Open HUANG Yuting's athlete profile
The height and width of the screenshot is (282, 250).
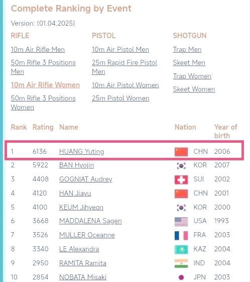81,152
